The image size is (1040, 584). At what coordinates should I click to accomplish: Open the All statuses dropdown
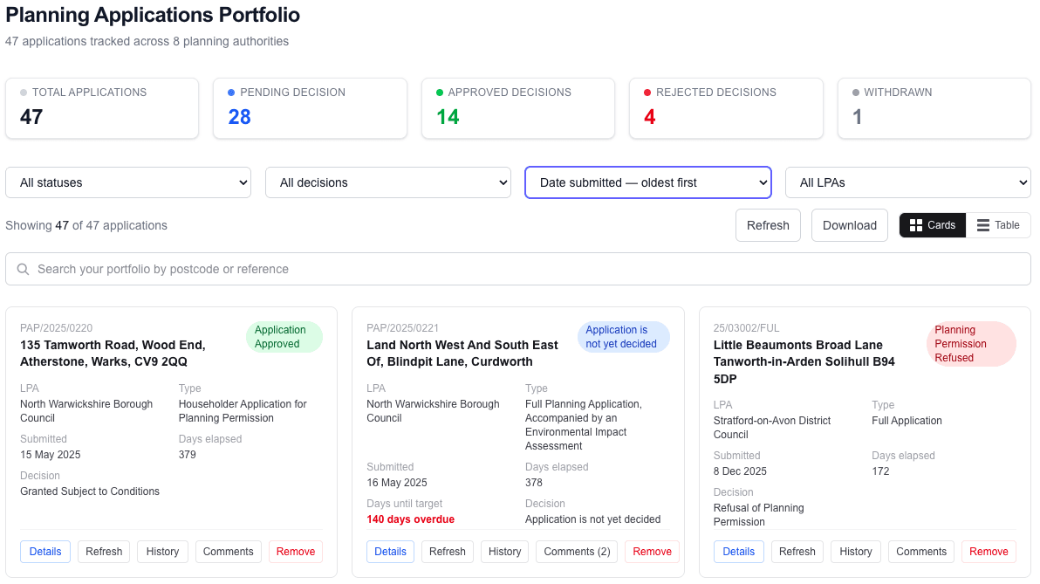(128, 182)
